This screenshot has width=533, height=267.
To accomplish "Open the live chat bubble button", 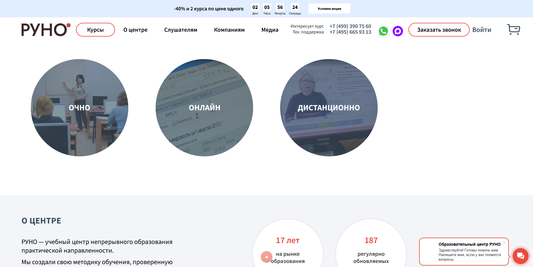I will coord(520,256).
